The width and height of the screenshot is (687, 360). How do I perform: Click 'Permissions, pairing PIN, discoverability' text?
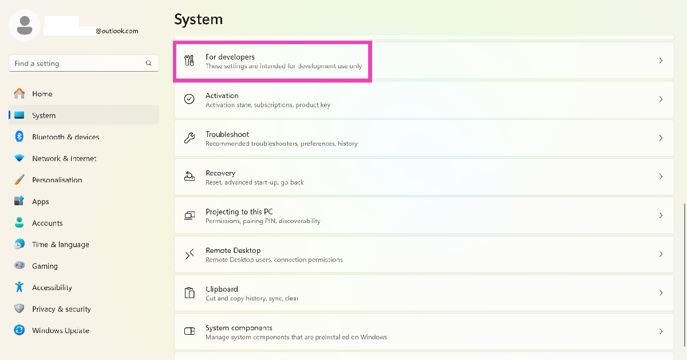coord(263,221)
